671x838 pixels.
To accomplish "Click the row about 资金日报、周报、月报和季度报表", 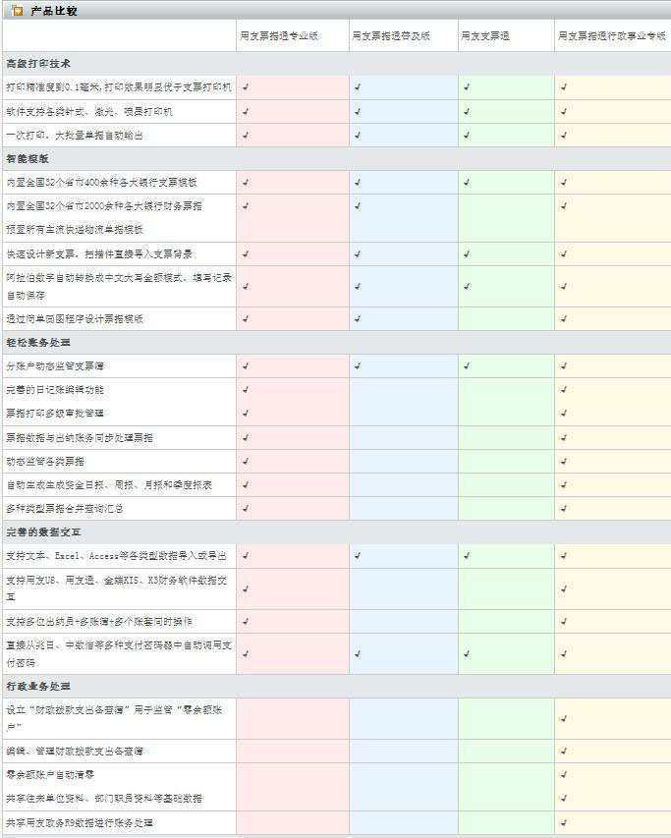I will tap(337, 484).
